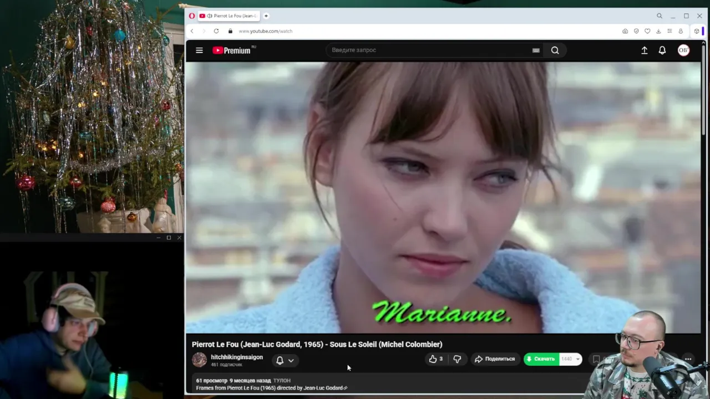Open the extensions cube icon
710x399 pixels.
[697, 31]
